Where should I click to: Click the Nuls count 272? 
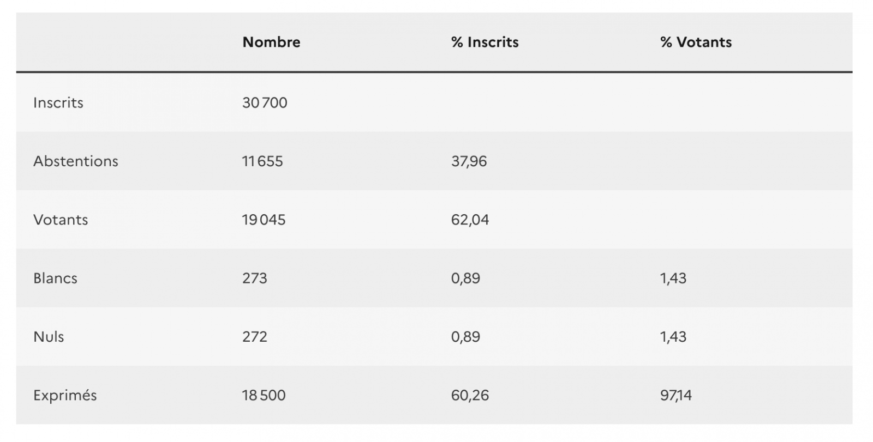coord(255,337)
